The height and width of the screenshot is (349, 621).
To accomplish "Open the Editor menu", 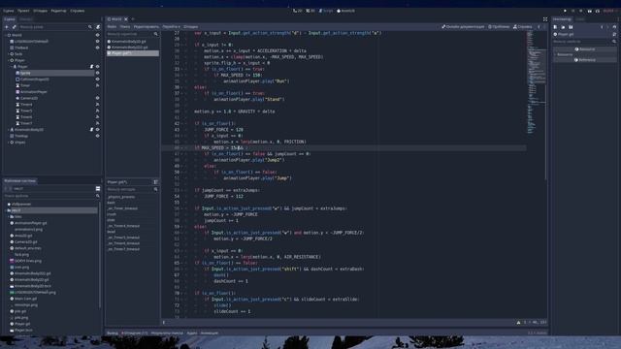I will coord(58,11).
